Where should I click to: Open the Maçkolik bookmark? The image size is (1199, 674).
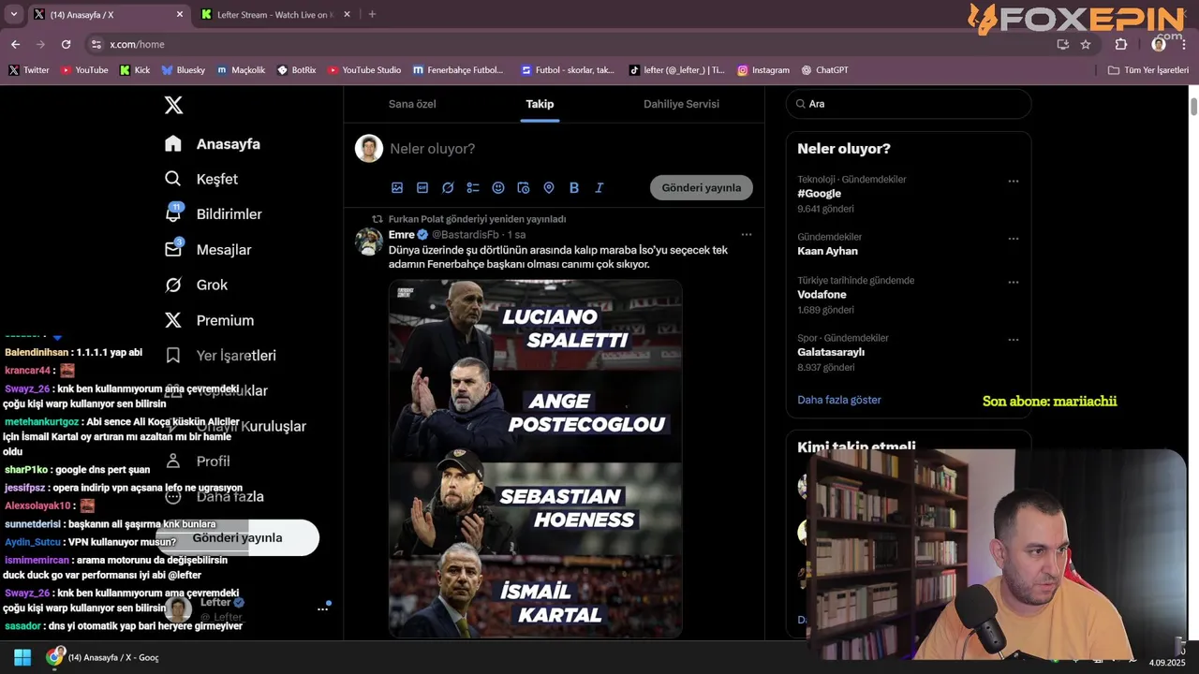[x=241, y=70]
